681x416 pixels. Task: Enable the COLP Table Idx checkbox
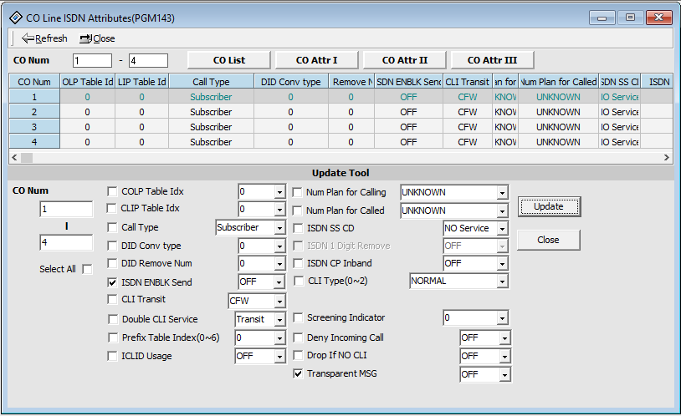click(x=113, y=192)
